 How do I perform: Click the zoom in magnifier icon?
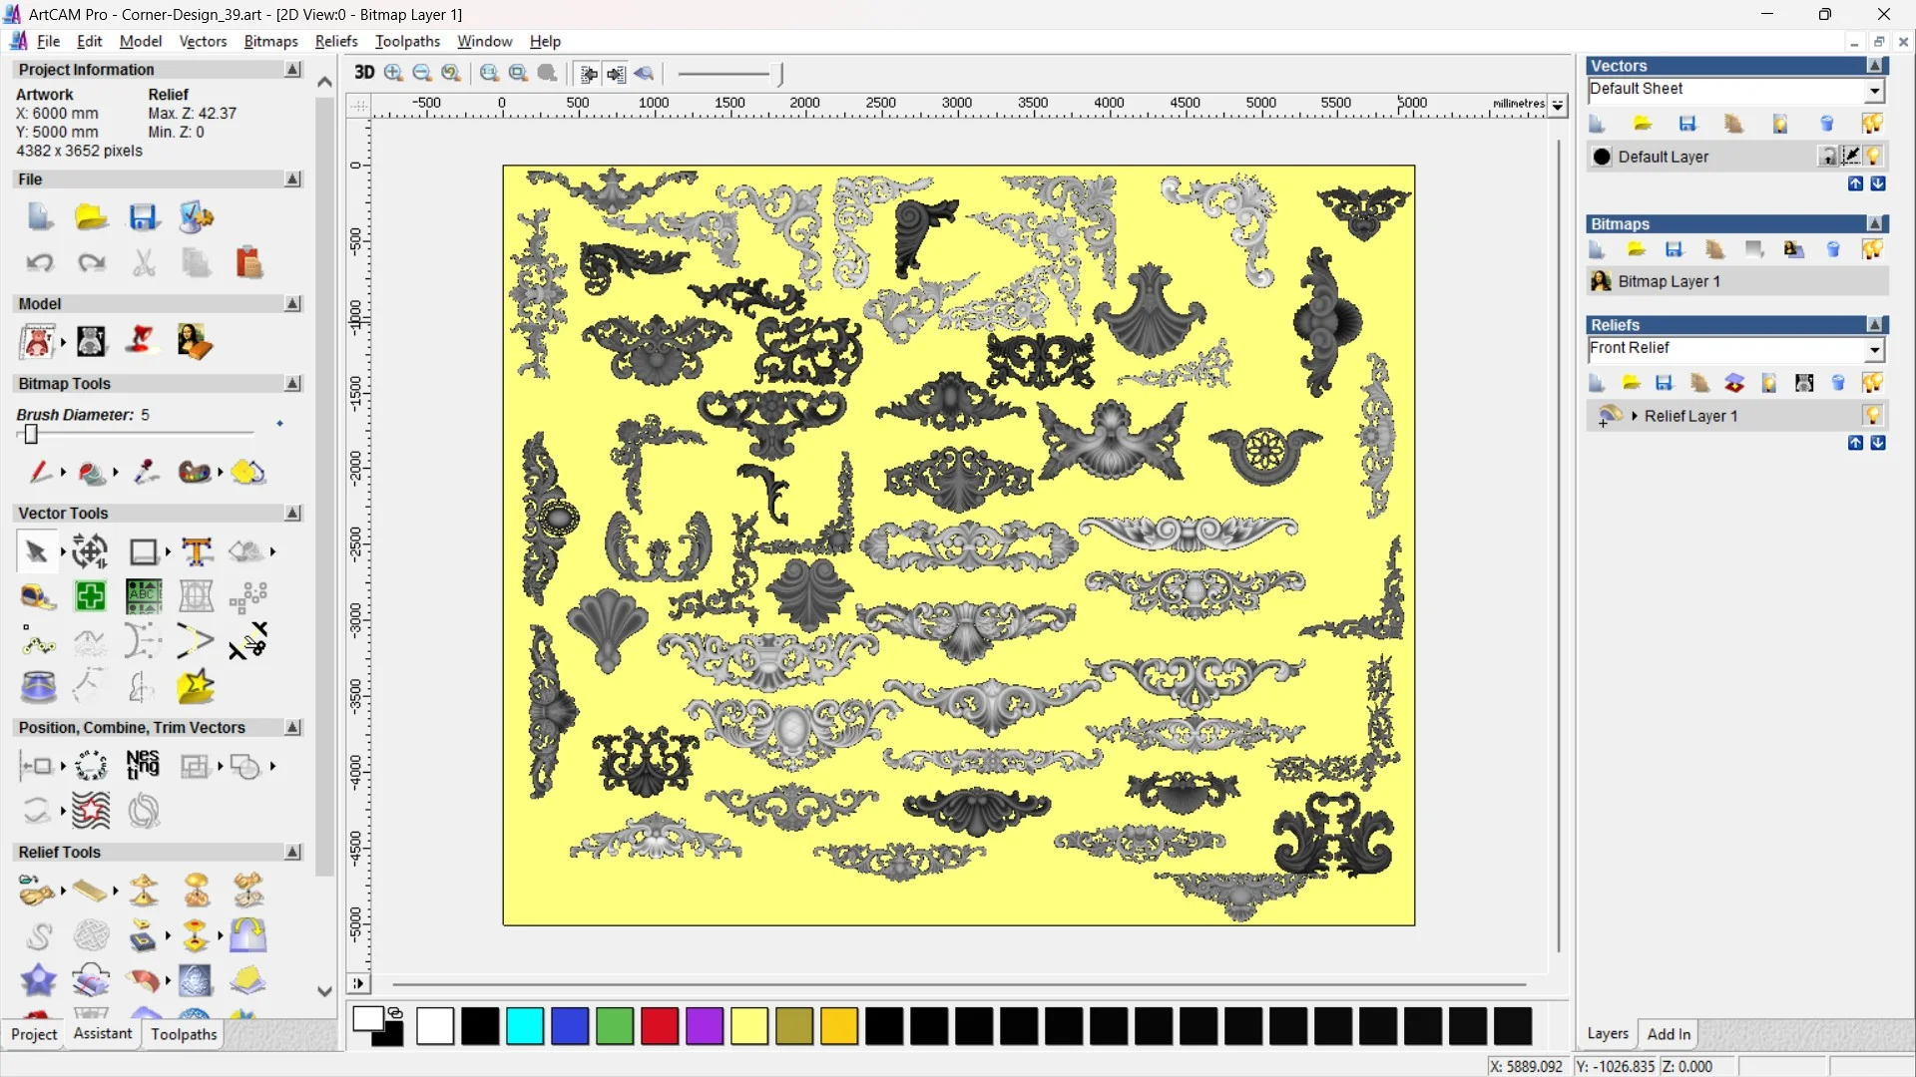pyautogui.click(x=393, y=73)
